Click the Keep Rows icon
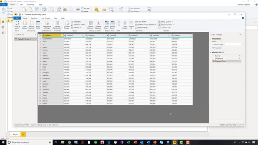The height and width of the screenshot is (145, 258). [x=106, y=25]
